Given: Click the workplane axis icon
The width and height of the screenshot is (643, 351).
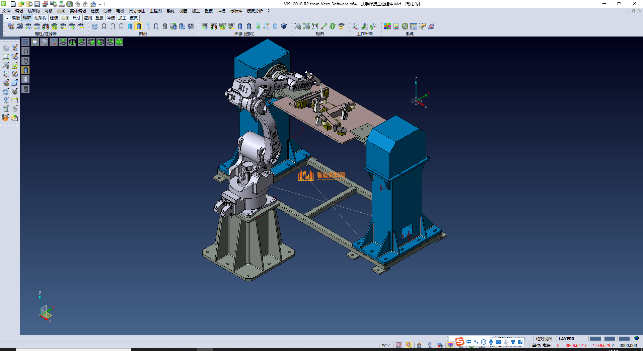Looking at the screenshot, I should 356,26.
